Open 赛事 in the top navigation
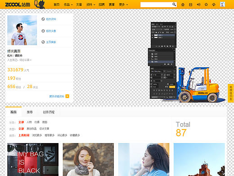Viewport: 234px width, 176px height. [112, 5]
